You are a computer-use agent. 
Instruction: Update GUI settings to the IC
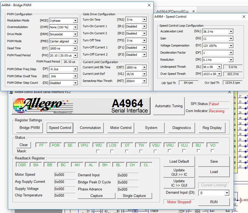(179, 172)
